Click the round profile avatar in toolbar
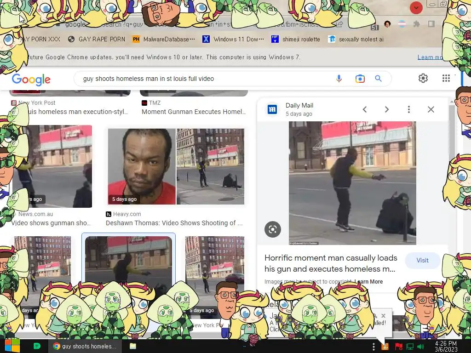This screenshot has height=353, width=471. pyautogui.click(x=387, y=24)
